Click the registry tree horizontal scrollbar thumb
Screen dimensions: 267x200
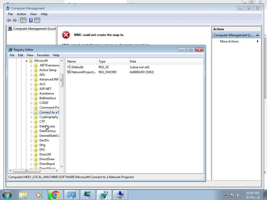[x=27, y=171]
